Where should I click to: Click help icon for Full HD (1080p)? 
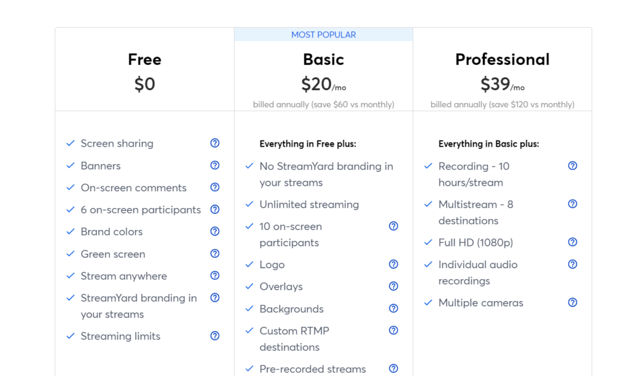572,242
